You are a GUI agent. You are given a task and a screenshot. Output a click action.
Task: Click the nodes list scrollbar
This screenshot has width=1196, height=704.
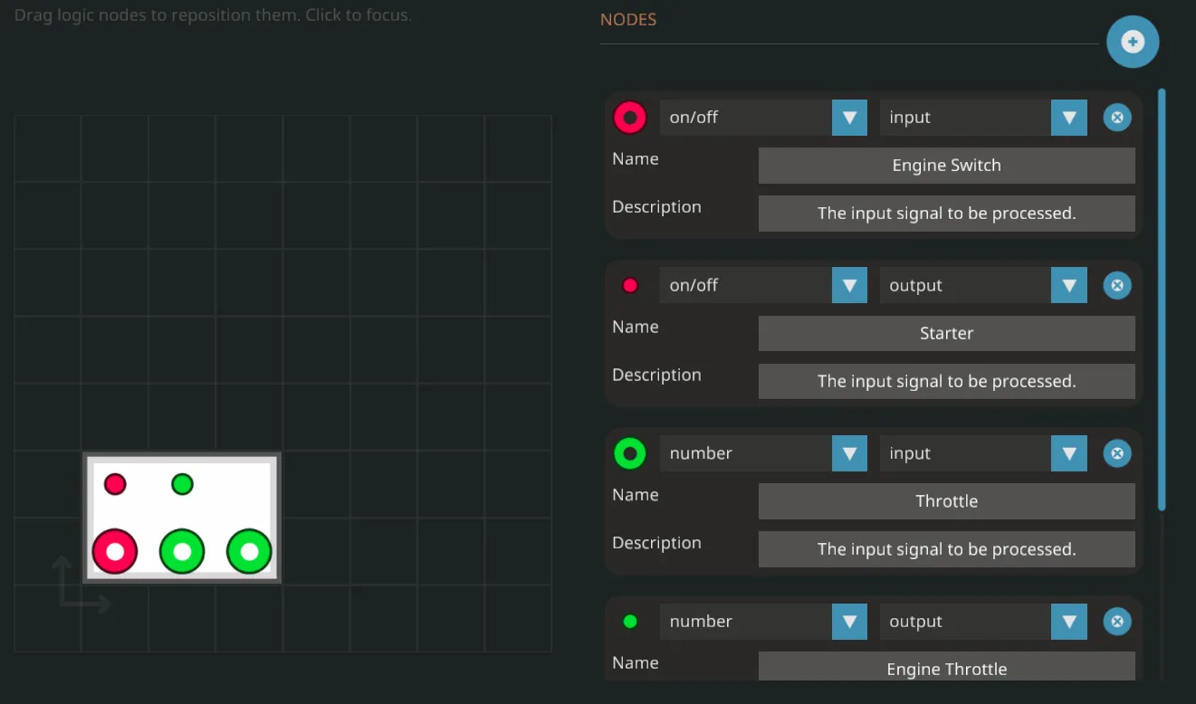(1162, 299)
